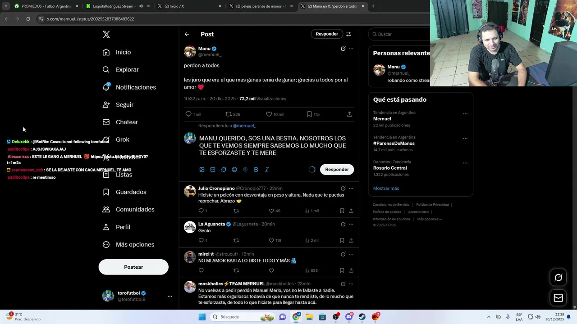Viewport: 577px width, 324px height.
Task: Reply to mirel's comment
Action: click(201, 270)
